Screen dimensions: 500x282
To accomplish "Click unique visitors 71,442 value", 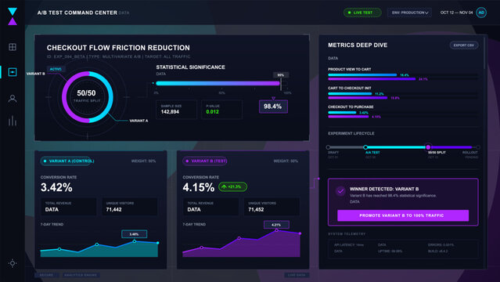I will (113, 209).
